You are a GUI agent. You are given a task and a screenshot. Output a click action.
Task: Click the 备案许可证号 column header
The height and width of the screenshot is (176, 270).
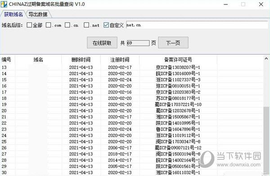tap(178, 60)
